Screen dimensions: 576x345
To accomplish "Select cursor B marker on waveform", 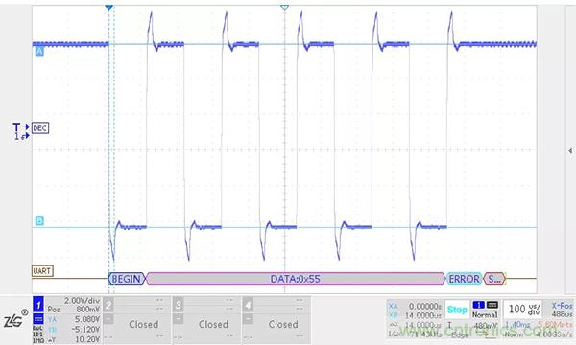I will click(x=39, y=220).
